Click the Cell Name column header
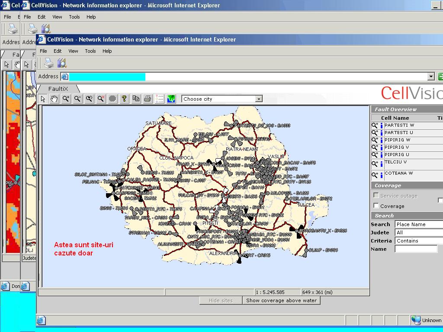The width and height of the screenshot is (443, 332). [x=395, y=118]
